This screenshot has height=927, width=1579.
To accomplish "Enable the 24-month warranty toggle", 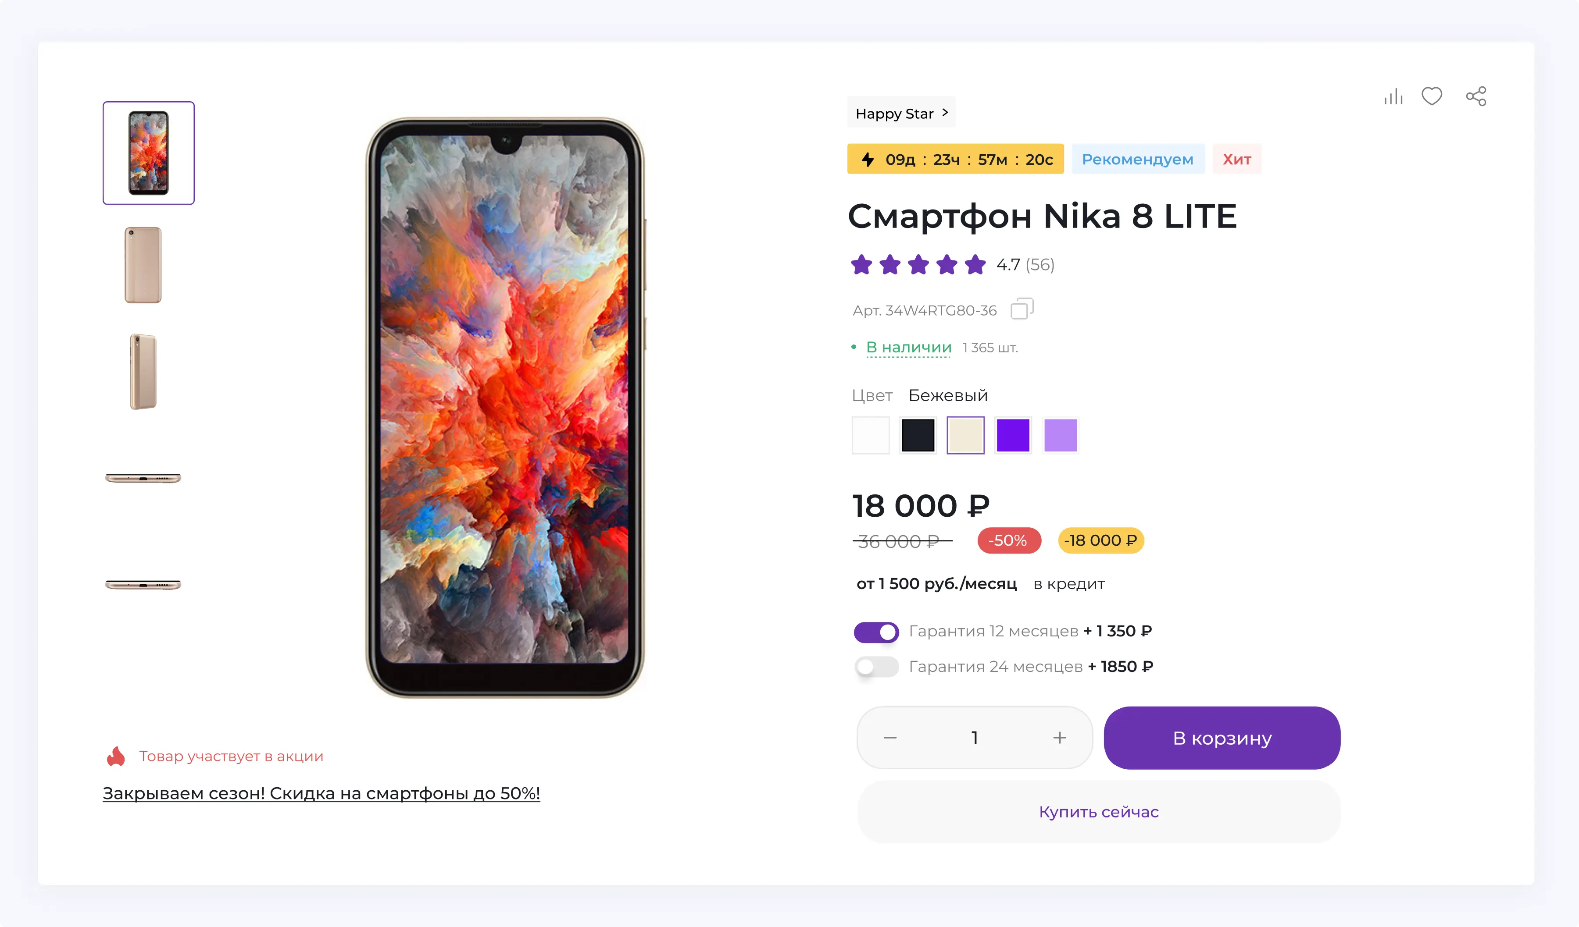I will coord(876,667).
